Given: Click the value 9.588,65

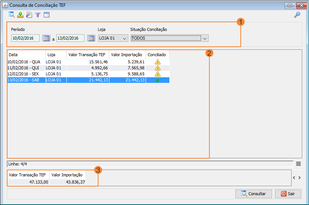Looking at the screenshot, I should [x=136, y=74].
